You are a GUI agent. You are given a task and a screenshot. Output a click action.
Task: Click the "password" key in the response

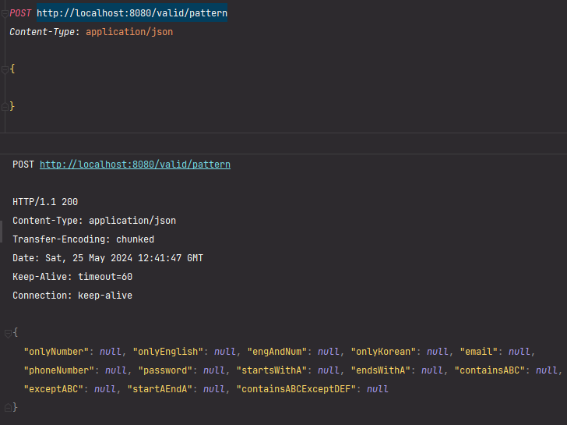pos(165,370)
